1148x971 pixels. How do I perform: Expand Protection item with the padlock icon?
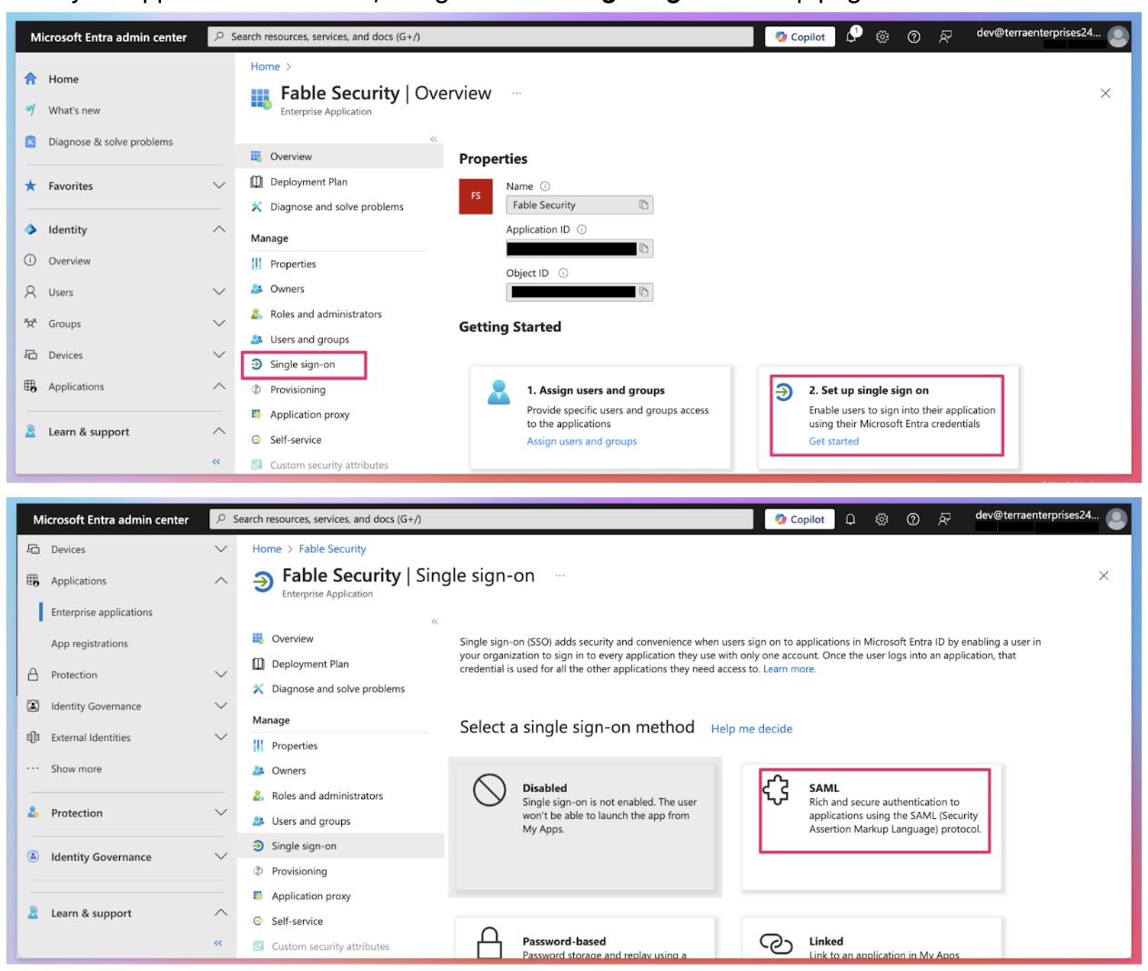click(x=221, y=675)
